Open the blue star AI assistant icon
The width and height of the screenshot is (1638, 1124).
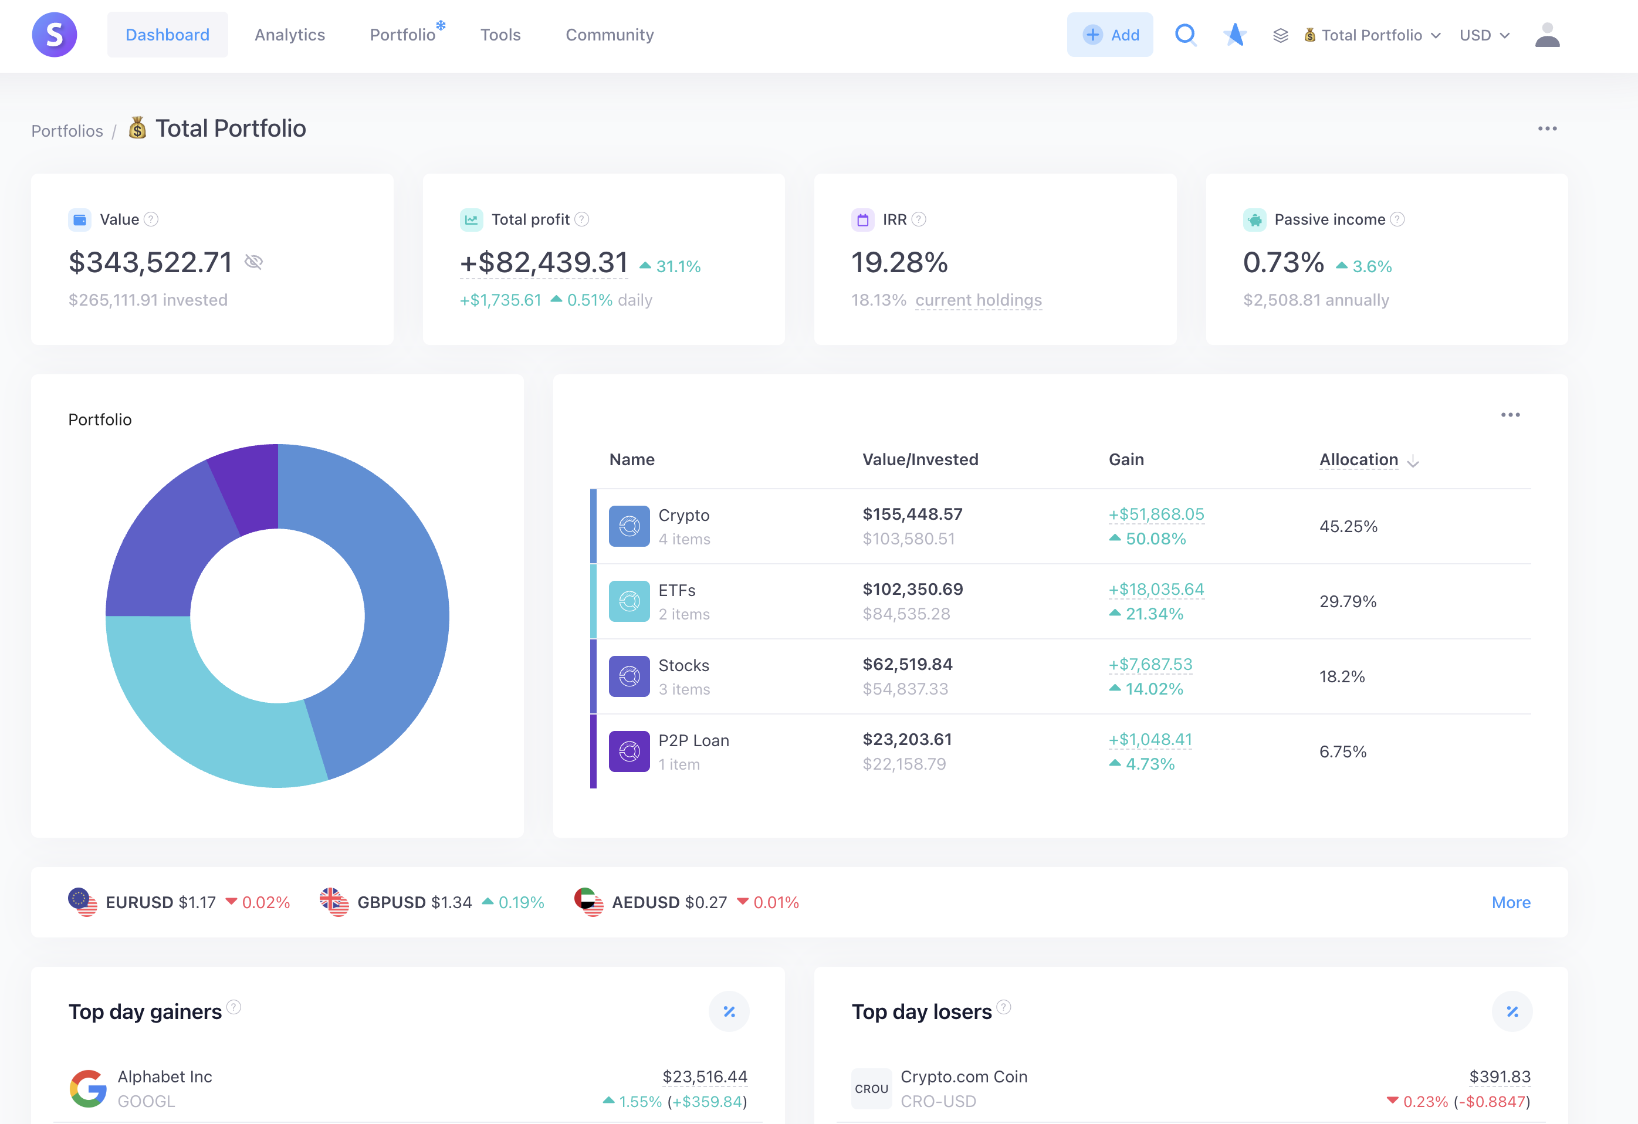pyautogui.click(x=1234, y=35)
